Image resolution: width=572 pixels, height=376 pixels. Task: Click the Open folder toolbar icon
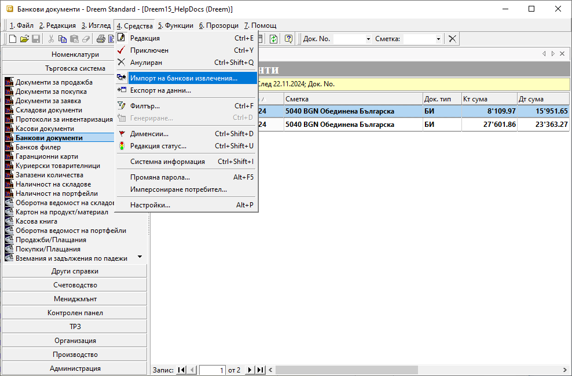point(24,39)
